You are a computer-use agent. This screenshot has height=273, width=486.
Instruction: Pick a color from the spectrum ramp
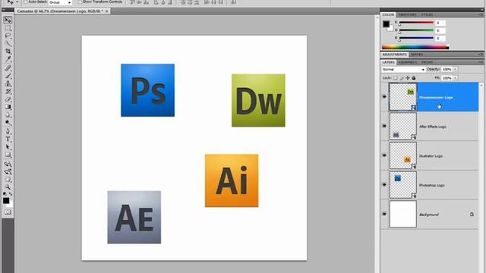pos(415,47)
